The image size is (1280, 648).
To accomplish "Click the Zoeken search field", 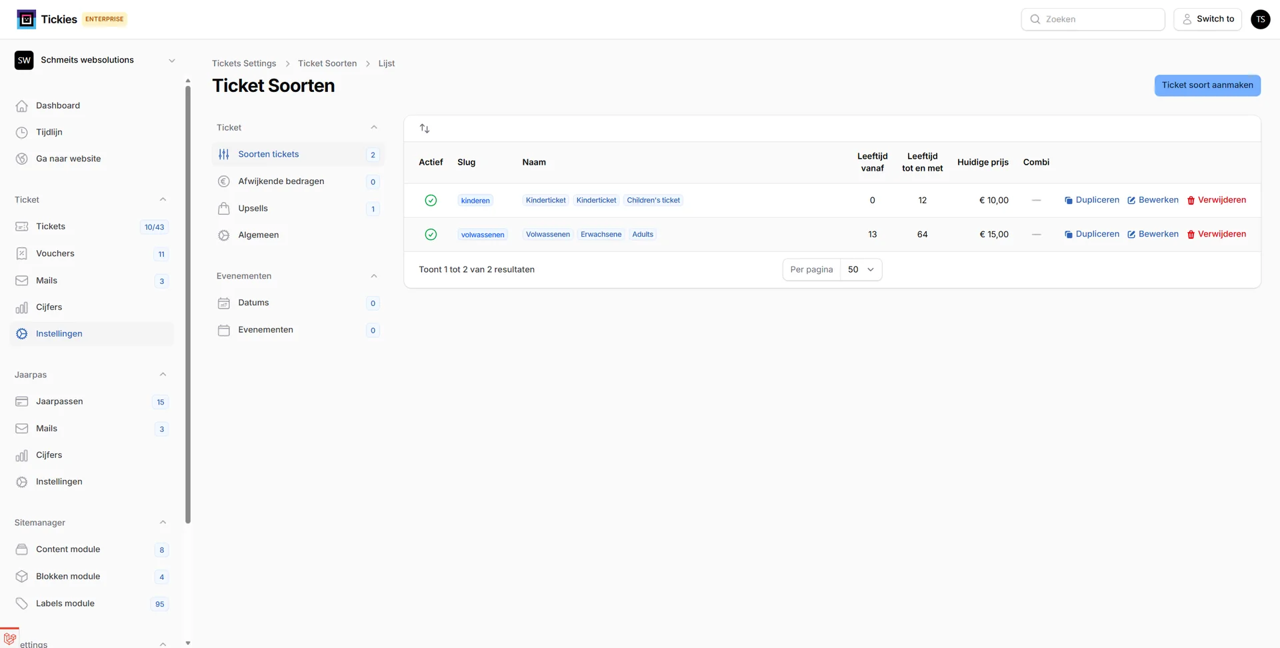I will tap(1093, 19).
